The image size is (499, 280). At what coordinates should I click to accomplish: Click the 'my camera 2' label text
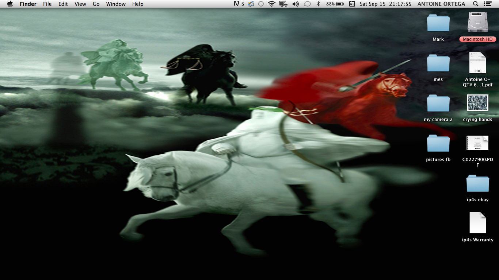[x=438, y=120]
